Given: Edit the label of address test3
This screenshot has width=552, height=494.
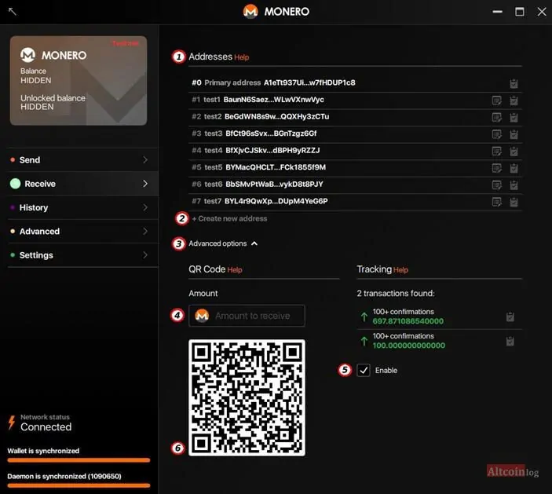Looking at the screenshot, I should [497, 134].
